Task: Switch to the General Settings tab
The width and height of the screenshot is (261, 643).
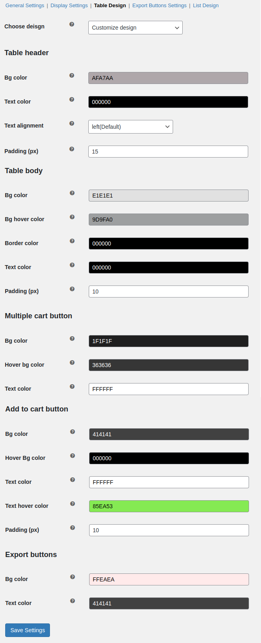Action: 24,5
